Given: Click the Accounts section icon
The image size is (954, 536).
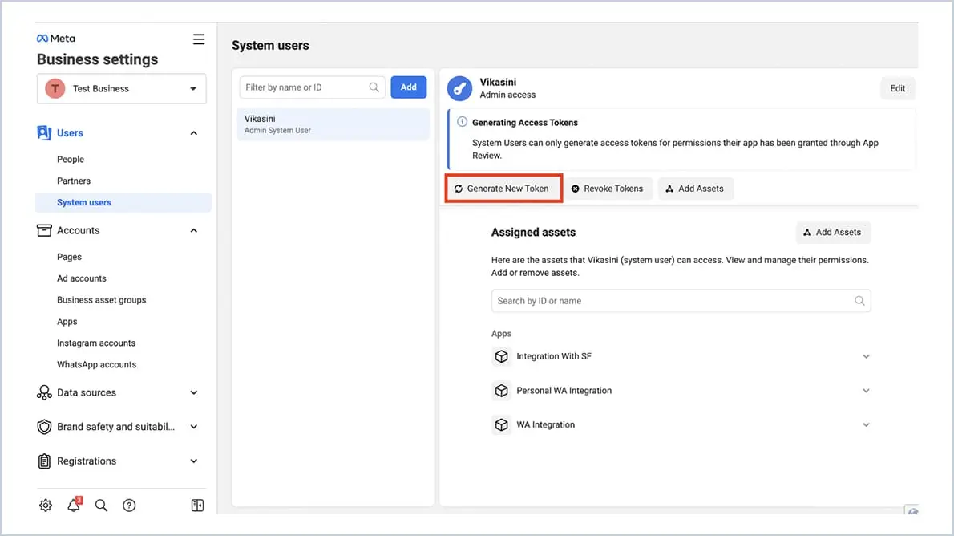Looking at the screenshot, I should click(x=44, y=230).
